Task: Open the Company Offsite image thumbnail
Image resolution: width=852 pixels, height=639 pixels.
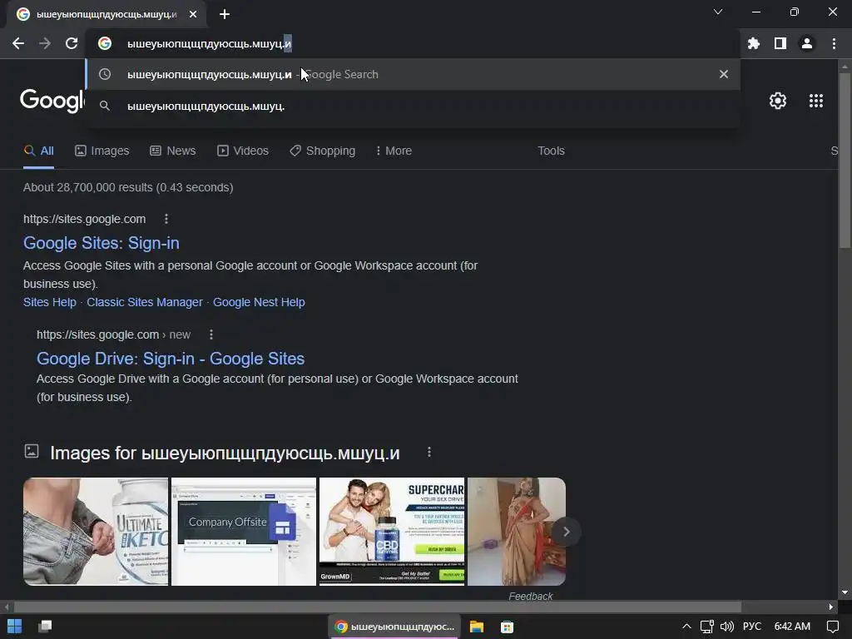Action: coord(244,532)
